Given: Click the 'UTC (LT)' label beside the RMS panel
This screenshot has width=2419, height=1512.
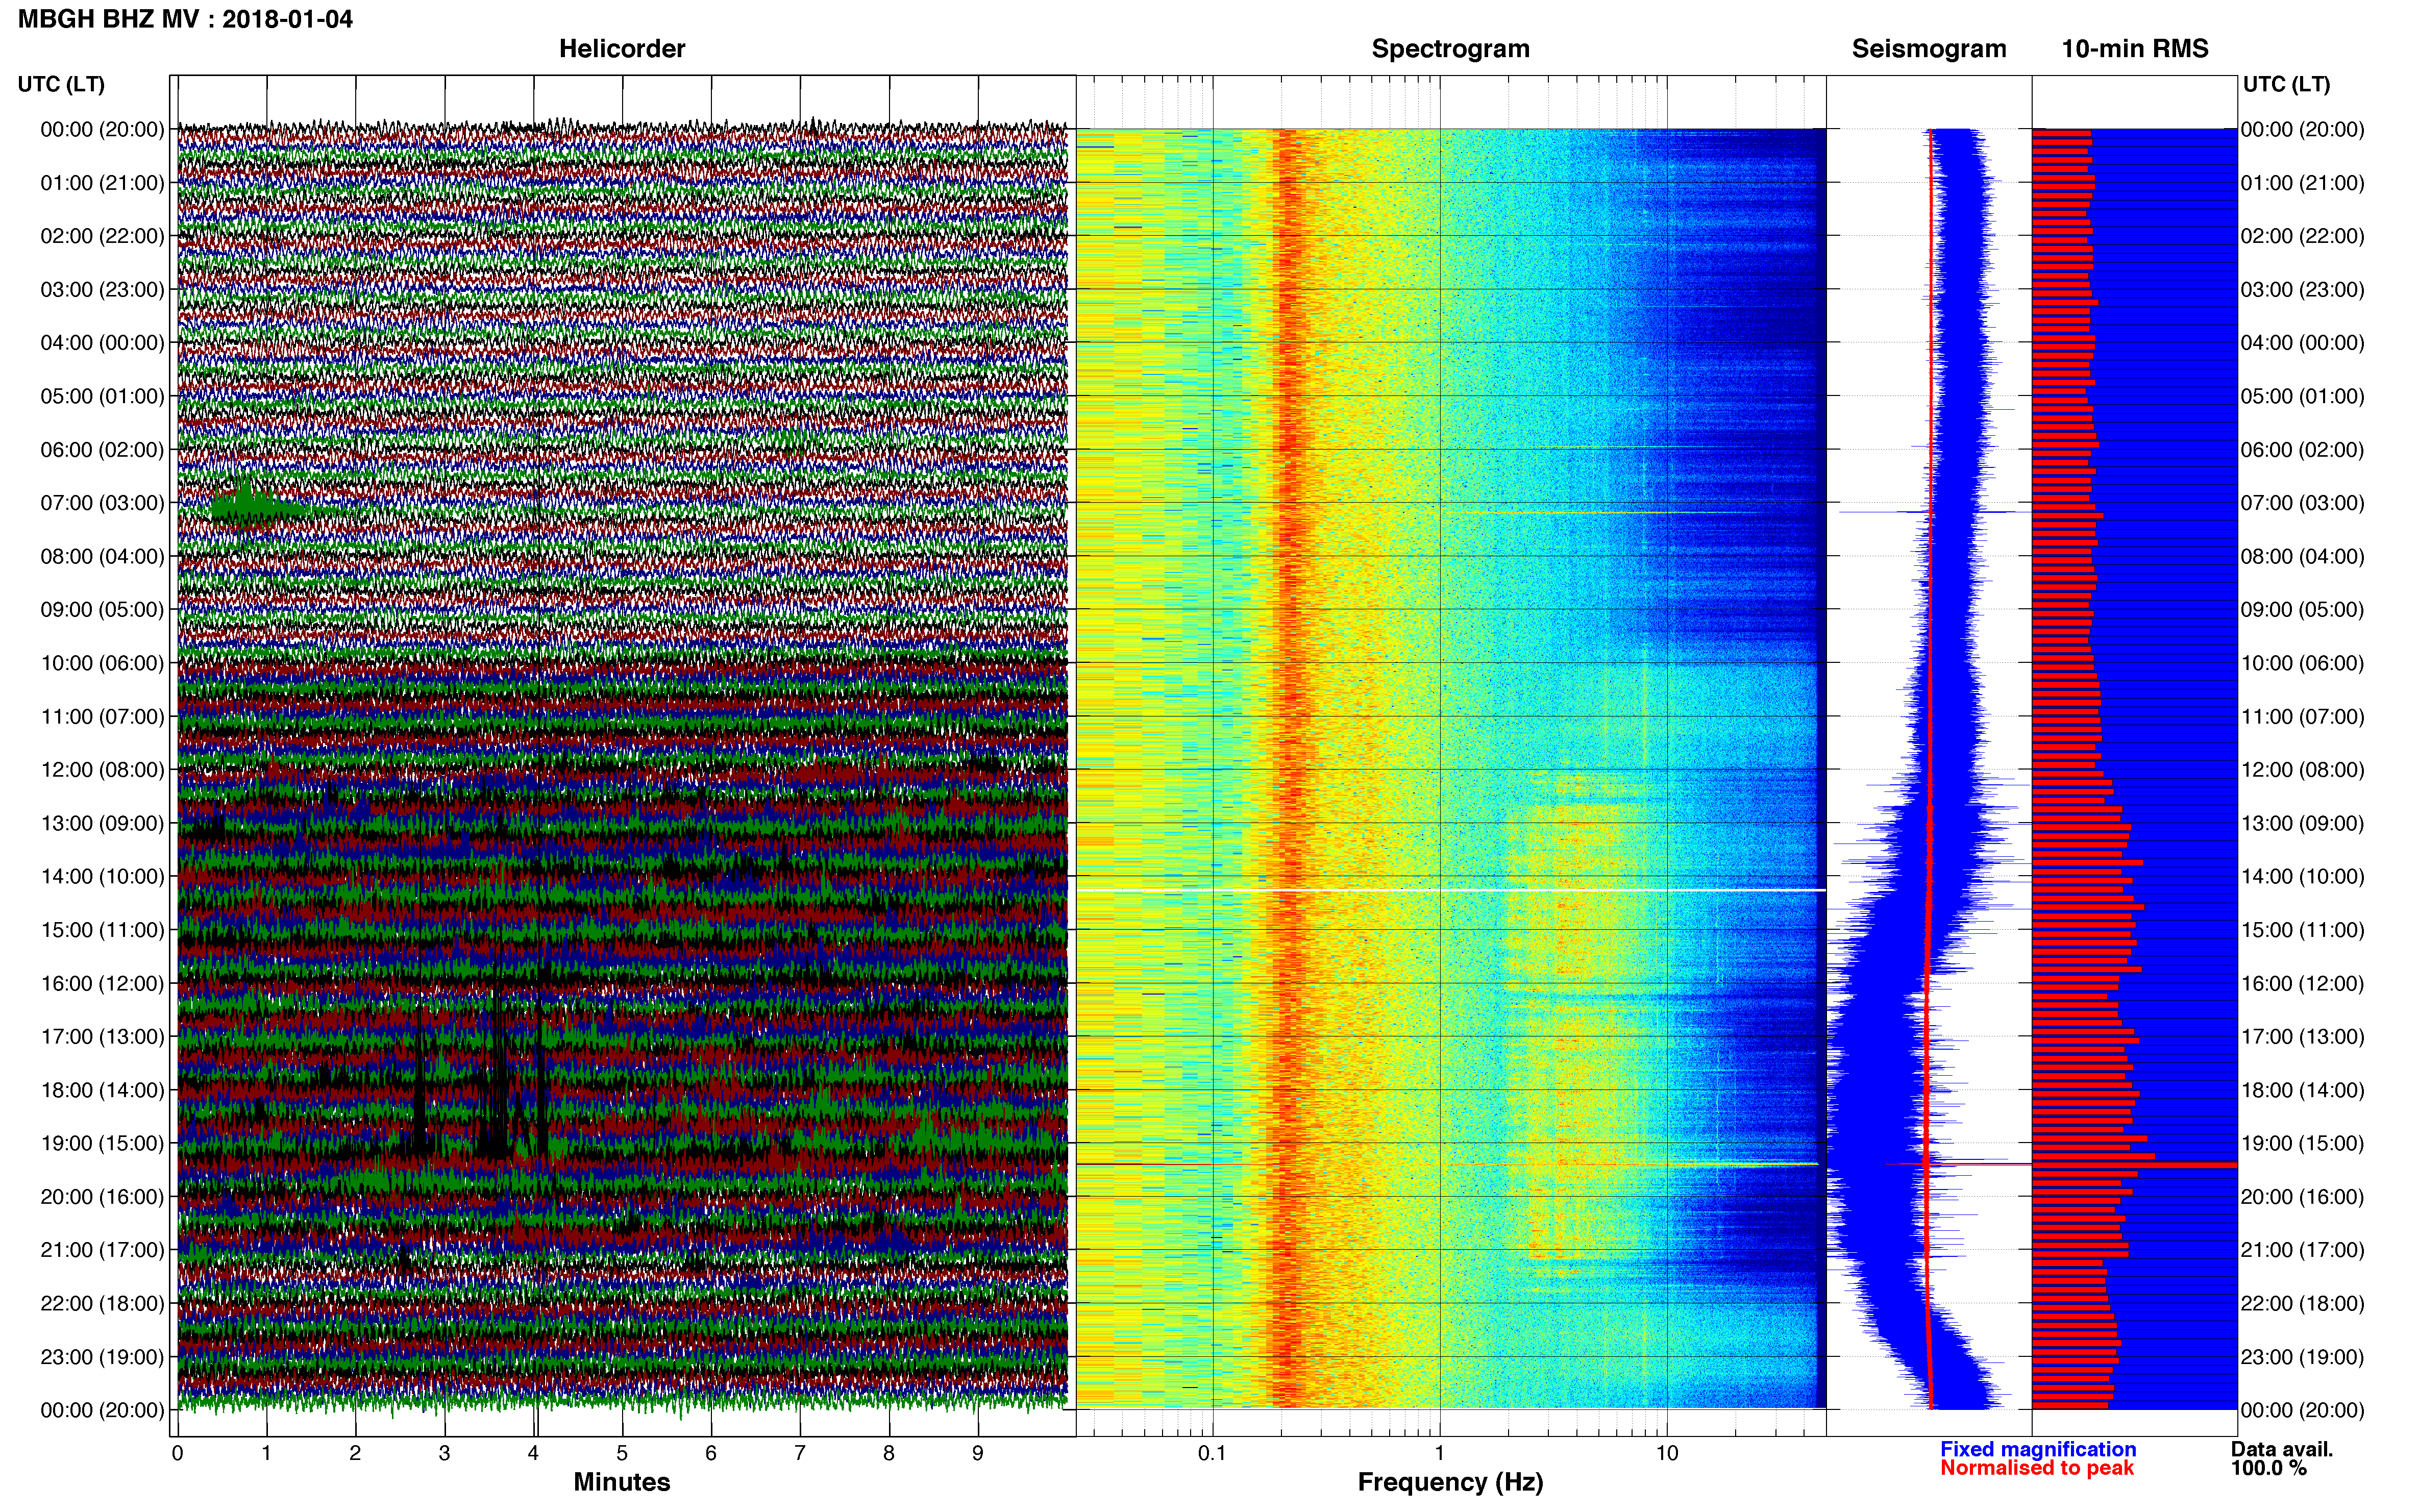Looking at the screenshot, I should pyautogui.click(x=2286, y=84).
